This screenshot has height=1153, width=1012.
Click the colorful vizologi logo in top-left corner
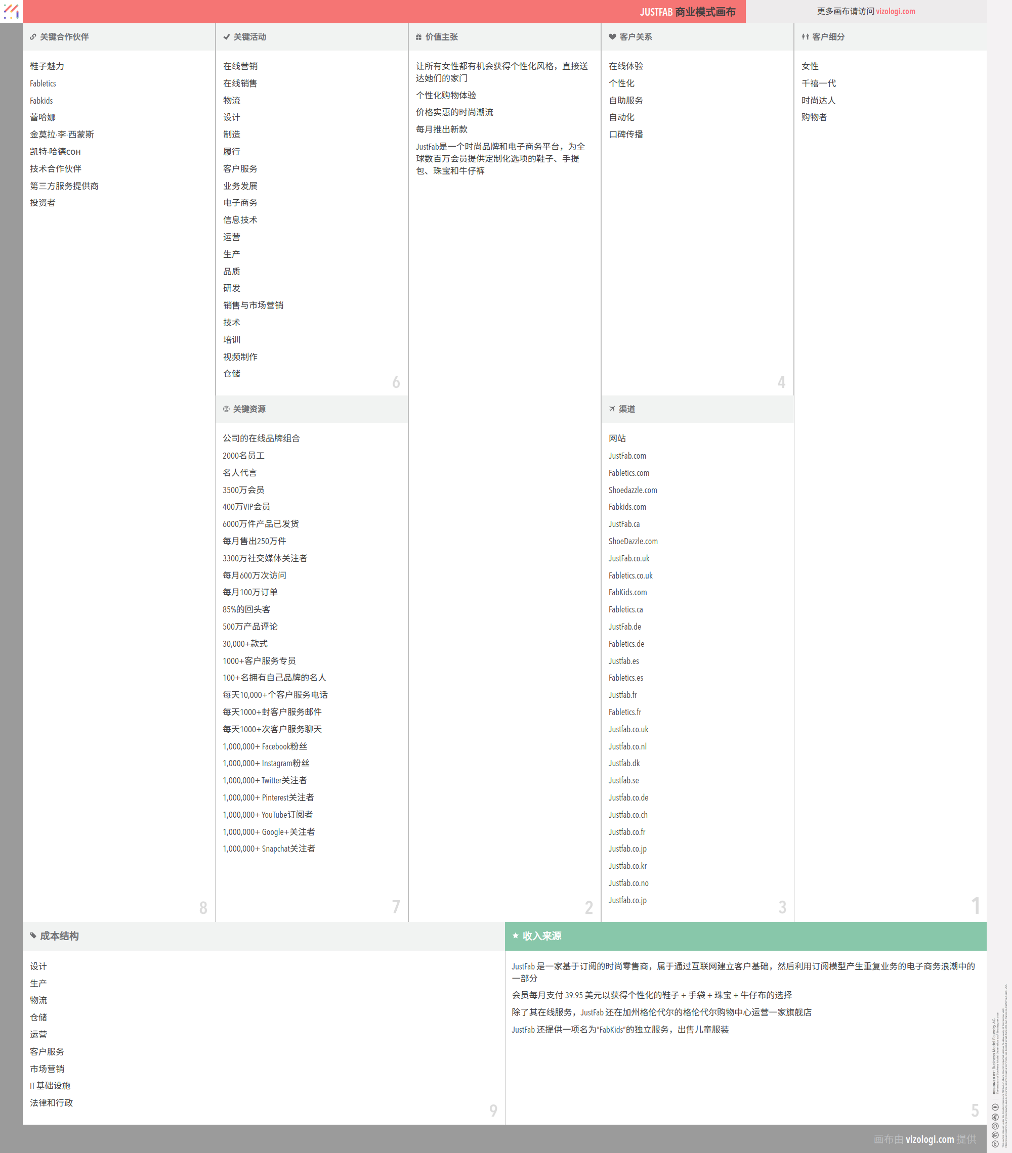click(11, 11)
